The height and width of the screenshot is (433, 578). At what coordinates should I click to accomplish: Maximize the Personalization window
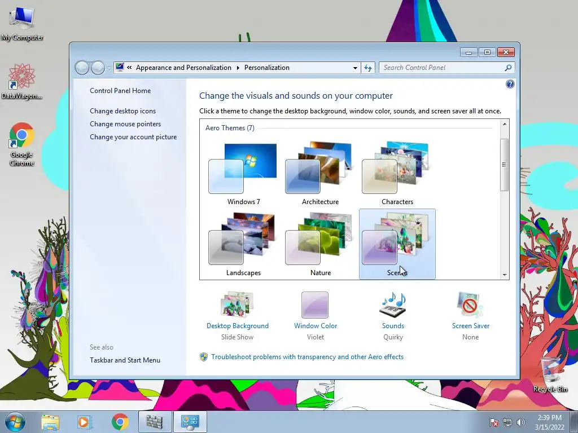tap(487, 52)
